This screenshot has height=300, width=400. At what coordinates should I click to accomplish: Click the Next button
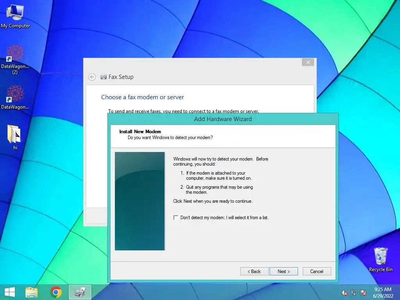(284, 271)
